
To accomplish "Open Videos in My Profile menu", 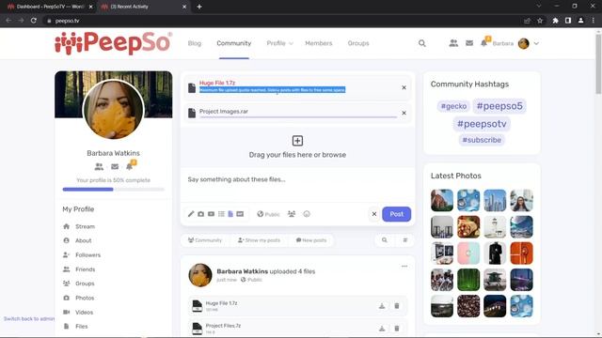I will tap(84, 313).
